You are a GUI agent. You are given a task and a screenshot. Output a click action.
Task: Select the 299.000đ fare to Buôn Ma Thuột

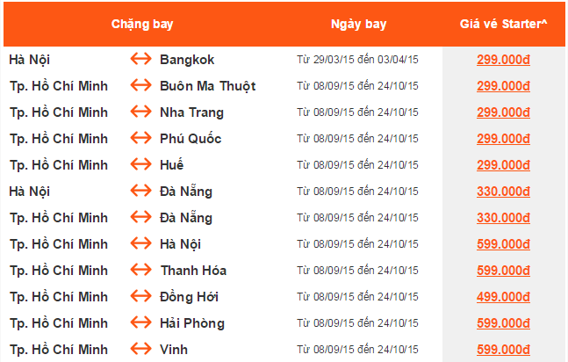pos(503,86)
